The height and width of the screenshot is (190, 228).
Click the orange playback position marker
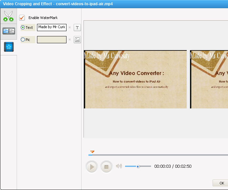click(x=92, y=152)
